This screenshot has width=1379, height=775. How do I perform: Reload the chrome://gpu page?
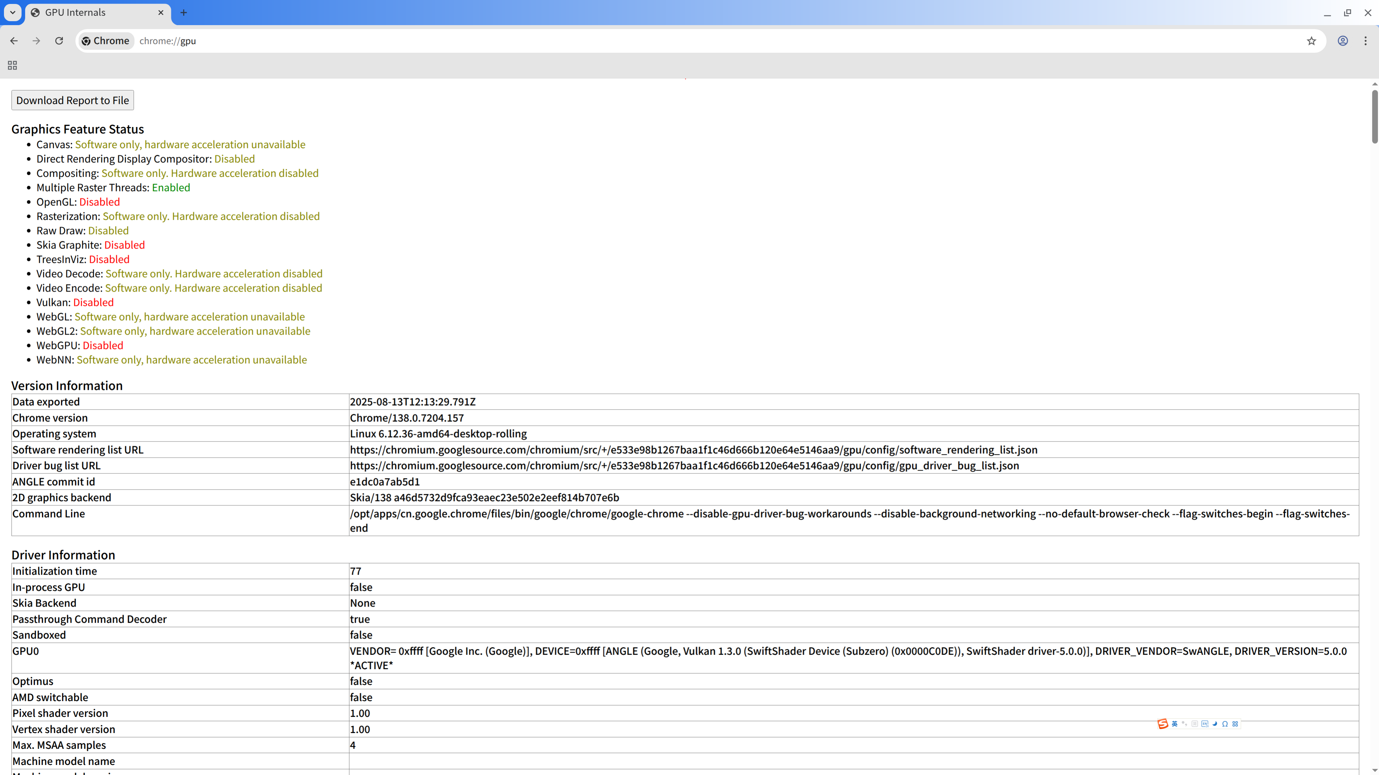tap(59, 41)
